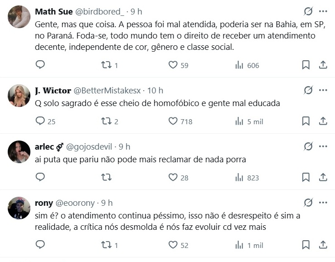Open more options menu on arlec's tweet
335x262 pixels.
(x=323, y=146)
